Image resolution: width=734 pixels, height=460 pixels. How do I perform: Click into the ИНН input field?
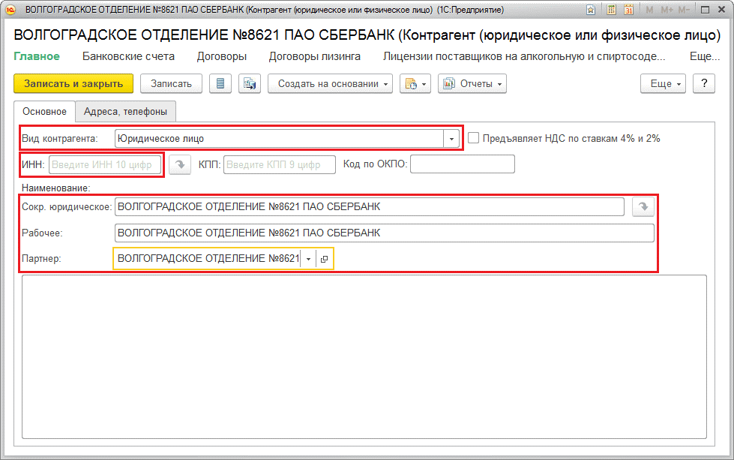click(105, 164)
